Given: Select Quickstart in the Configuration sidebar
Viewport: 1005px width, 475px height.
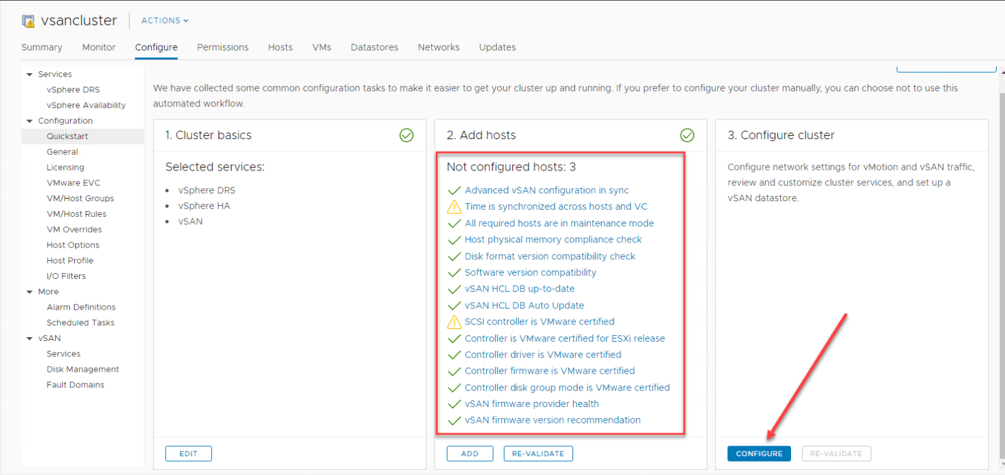Looking at the screenshot, I should (x=68, y=136).
